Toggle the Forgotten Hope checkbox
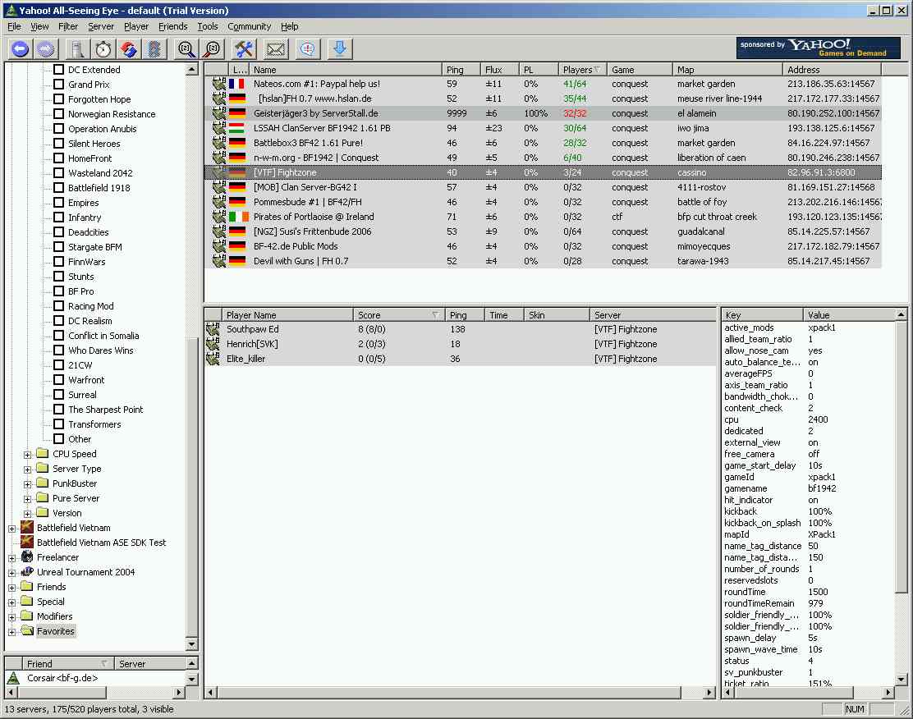 58,99
